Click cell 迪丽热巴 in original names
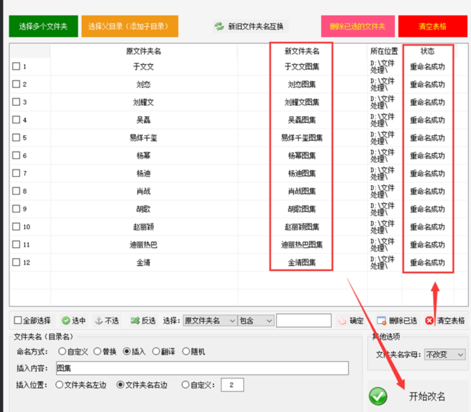The width and height of the screenshot is (471, 412). pyautogui.click(x=143, y=245)
